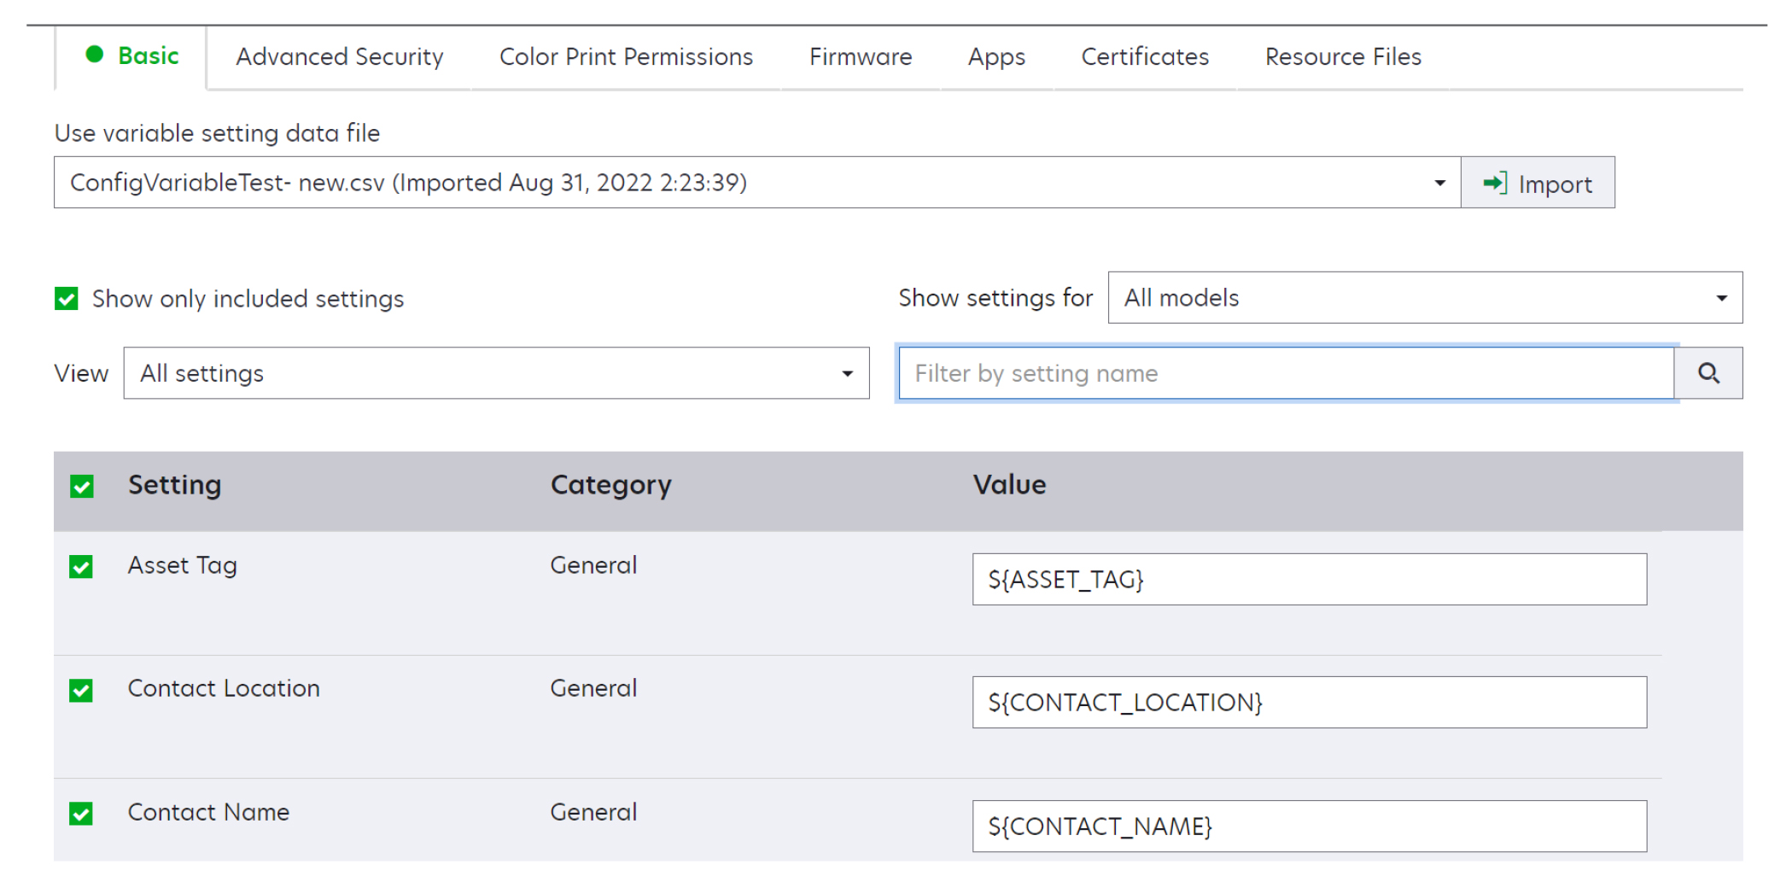Toggle the Show only included settings checkbox
This screenshot has height=888, width=1792.
click(x=65, y=298)
